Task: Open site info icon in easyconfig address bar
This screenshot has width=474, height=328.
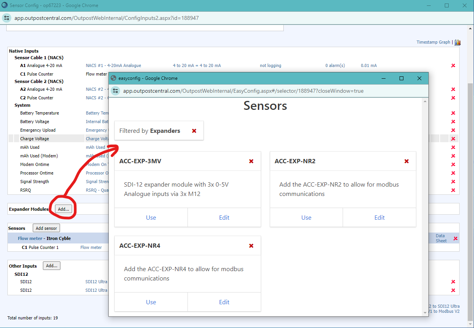Action: pyautogui.click(x=115, y=91)
